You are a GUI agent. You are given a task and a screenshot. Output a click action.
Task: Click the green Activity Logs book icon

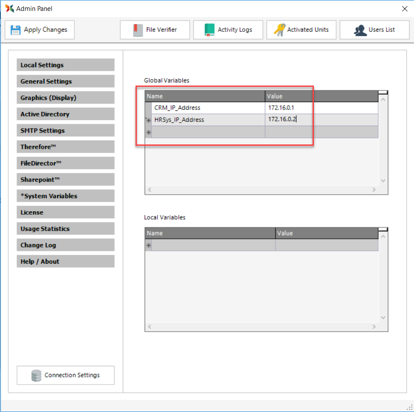coord(209,30)
